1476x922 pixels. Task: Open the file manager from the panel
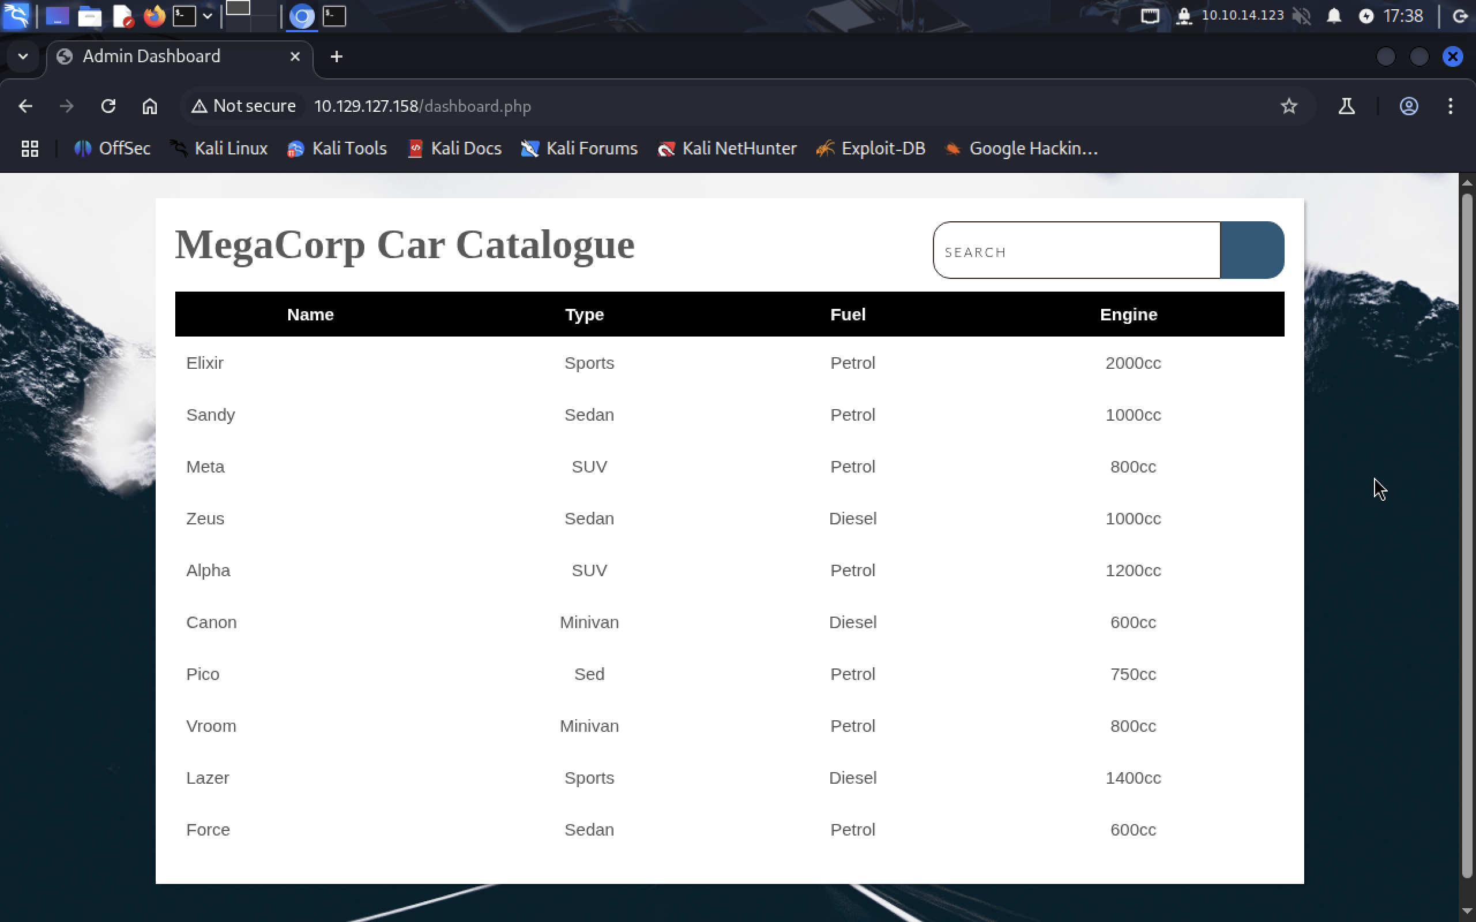pyautogui.click(x=90, y=16)
